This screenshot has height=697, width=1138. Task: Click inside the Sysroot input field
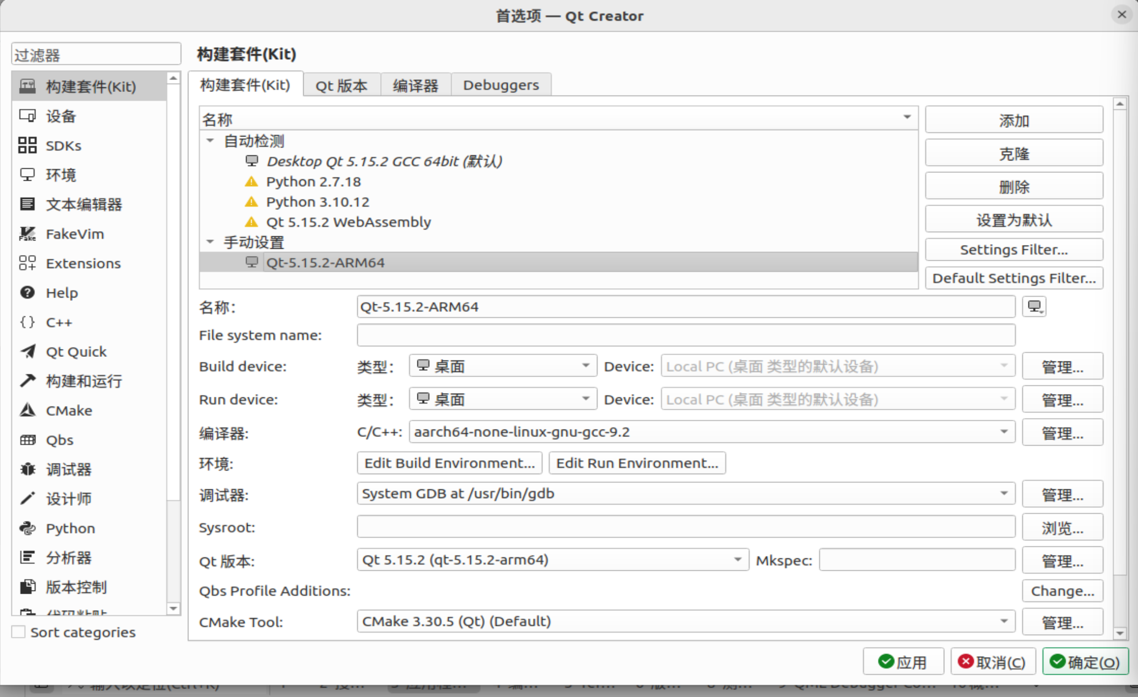tap(685, 527)
